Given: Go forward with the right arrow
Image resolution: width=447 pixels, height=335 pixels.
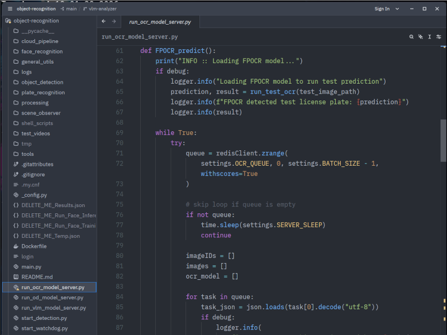Looking at the screenshot, I should tap(114, 21).
